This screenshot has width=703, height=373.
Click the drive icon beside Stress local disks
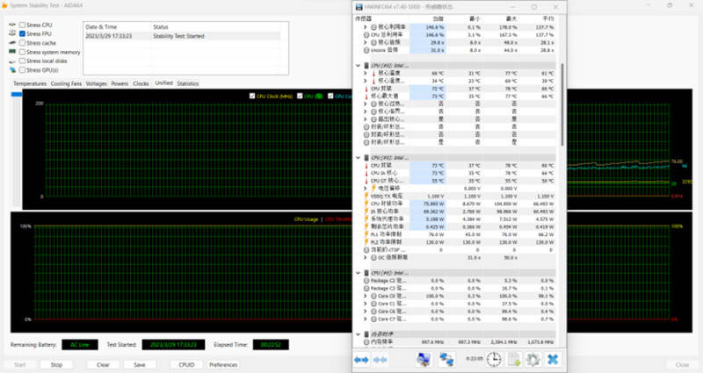12,61
